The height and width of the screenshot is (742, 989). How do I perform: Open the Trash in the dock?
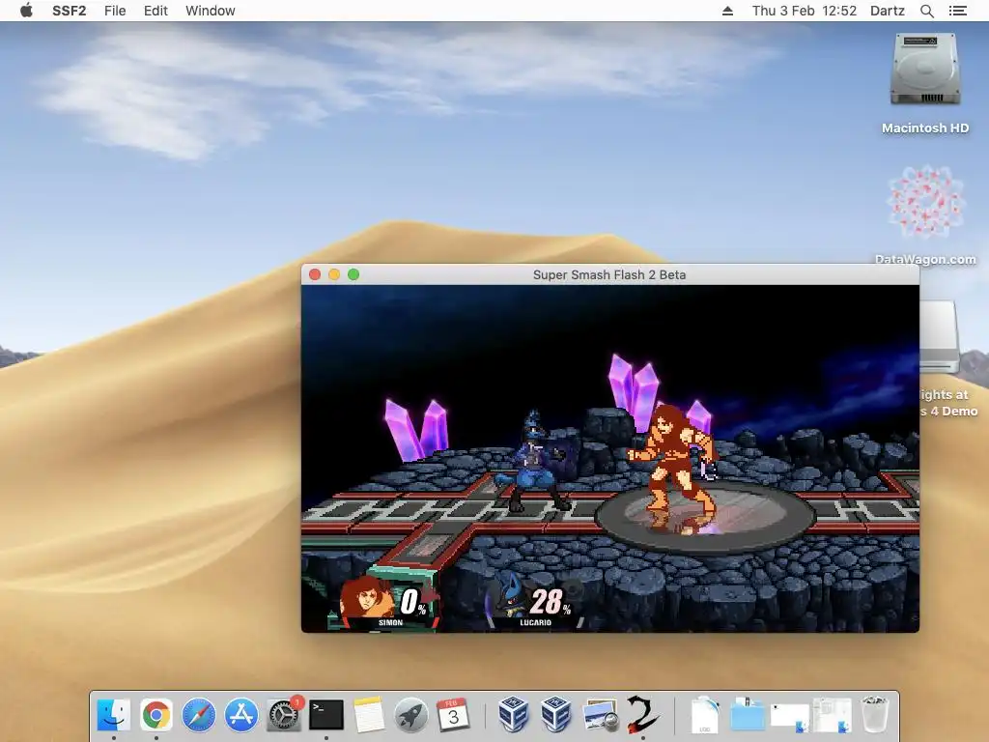pyautogui.click(x=875, y=714)
